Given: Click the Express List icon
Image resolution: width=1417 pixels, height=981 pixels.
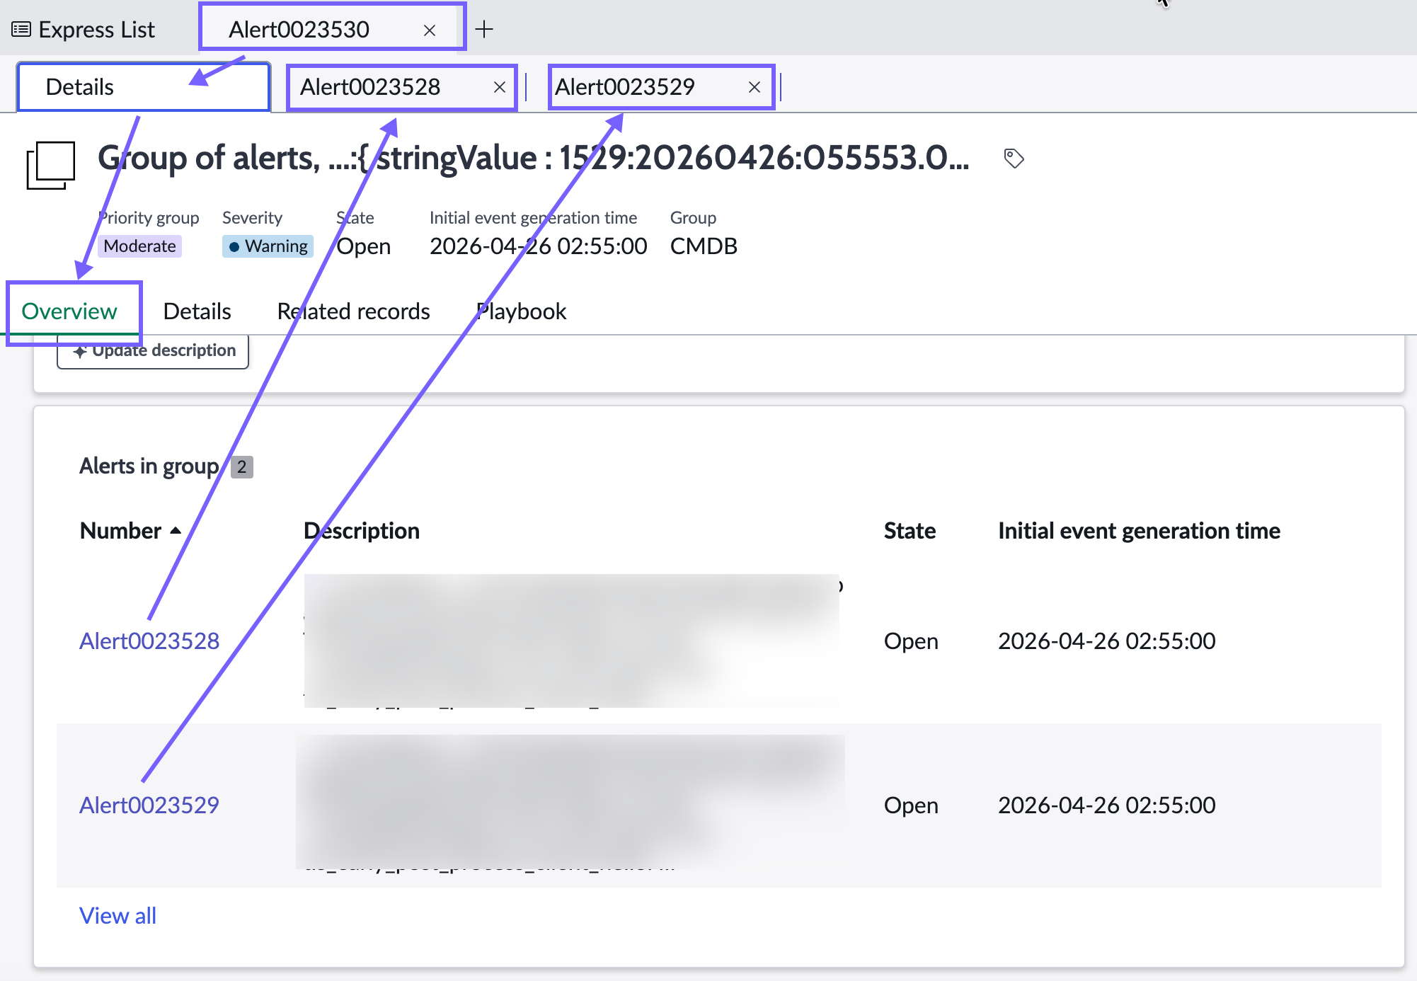Looking at the screenshot, I should point(21,30).
